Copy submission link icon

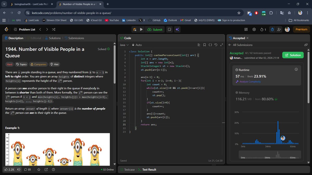coord(306,45)
